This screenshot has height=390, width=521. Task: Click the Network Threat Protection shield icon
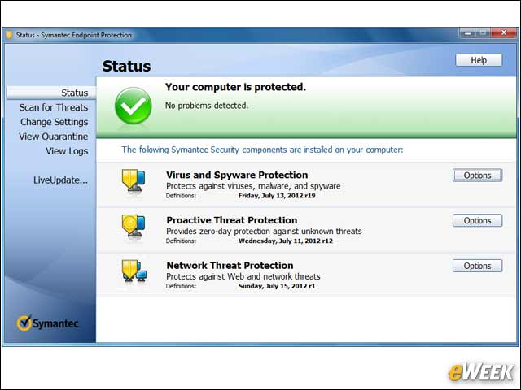click(134, 271)
